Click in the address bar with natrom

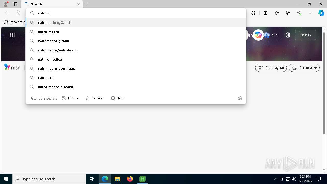[136, 13]
